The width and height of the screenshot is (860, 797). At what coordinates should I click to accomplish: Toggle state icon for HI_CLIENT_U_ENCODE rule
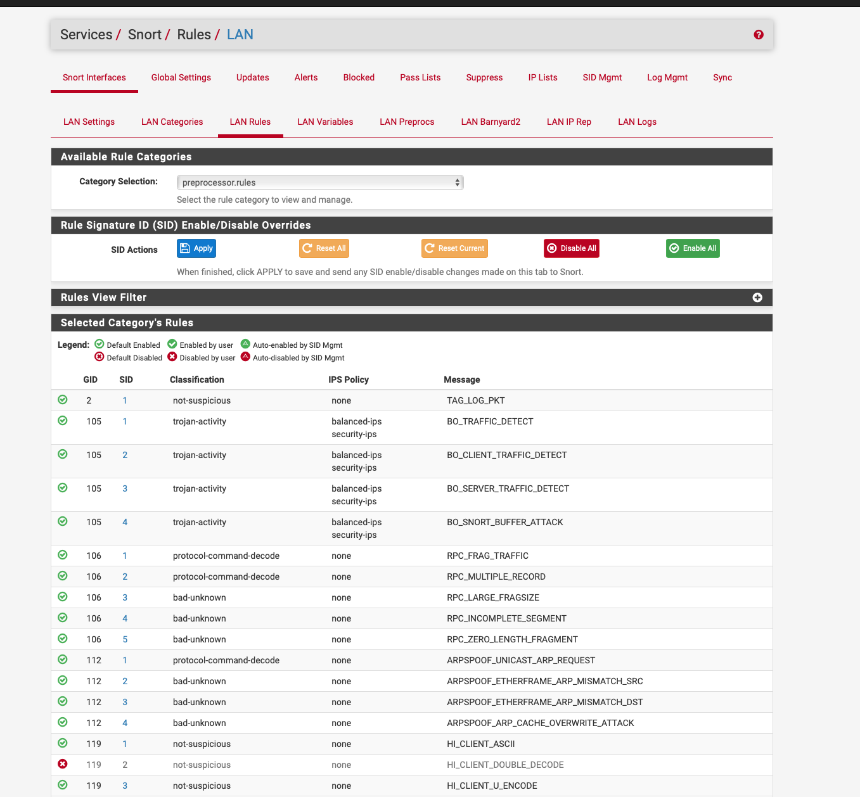[x=63, y=785]
